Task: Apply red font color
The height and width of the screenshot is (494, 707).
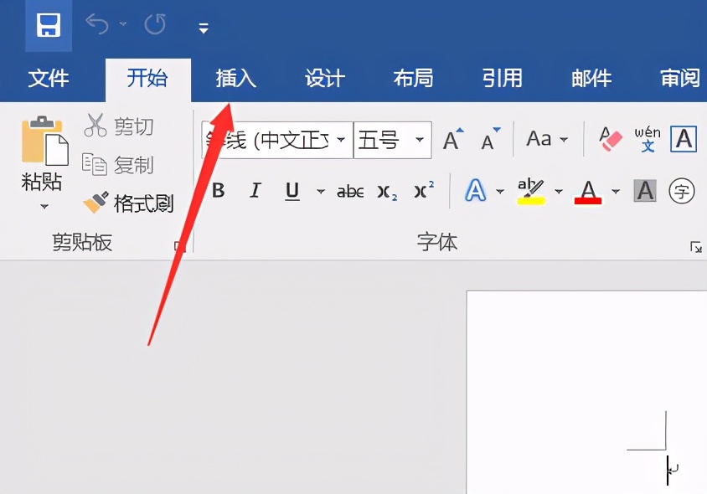Action: point(588,192)
